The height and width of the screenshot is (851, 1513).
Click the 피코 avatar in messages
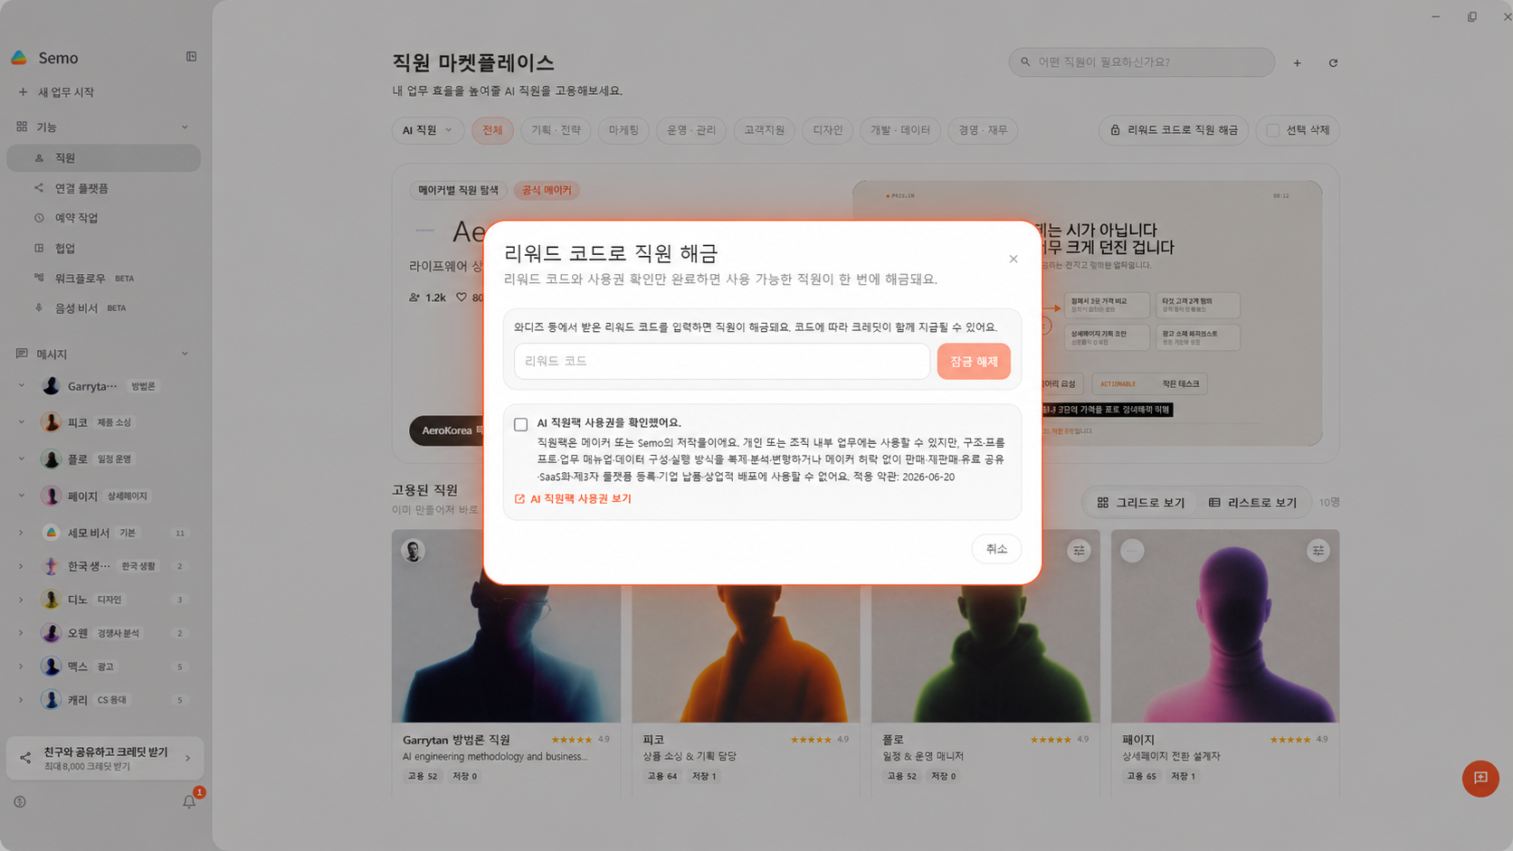(x=51, y=422)
